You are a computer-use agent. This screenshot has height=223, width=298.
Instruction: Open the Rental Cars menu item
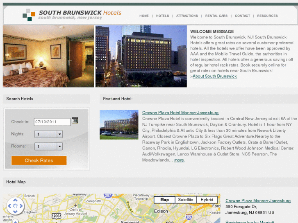(x=216, y=16)
